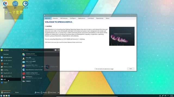Open the Configure tab
The height and width of the screenshot is (97, 174).
73,18
